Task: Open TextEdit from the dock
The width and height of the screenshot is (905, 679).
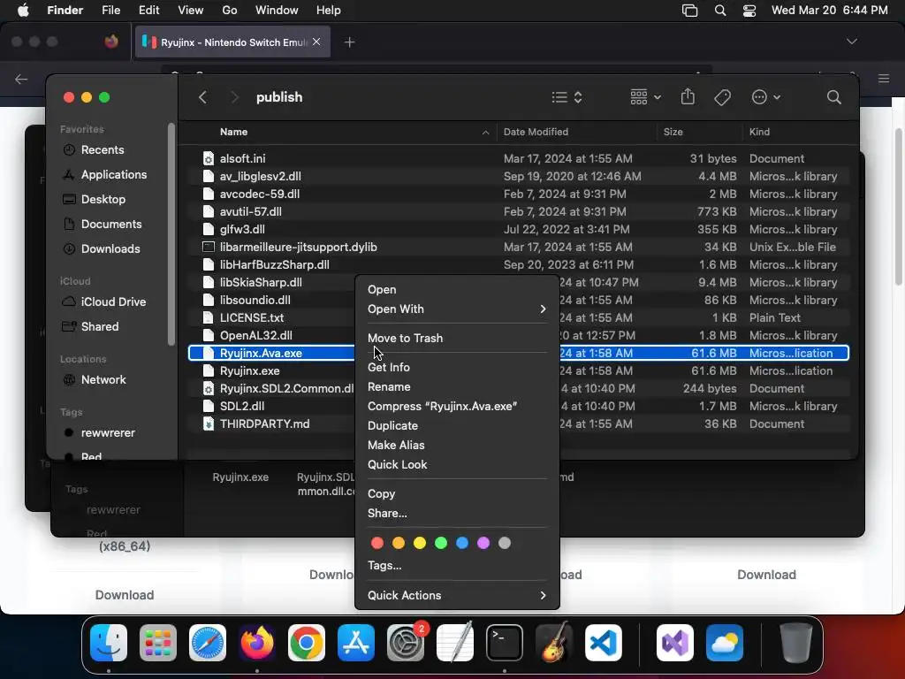Action: 455,643
